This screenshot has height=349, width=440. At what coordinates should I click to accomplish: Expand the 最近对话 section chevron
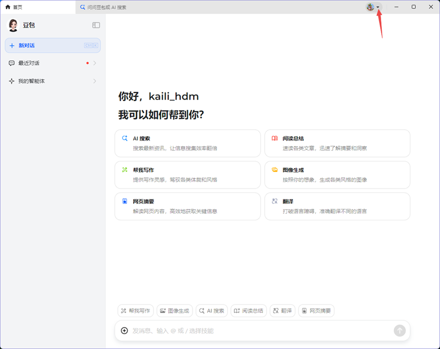(x=94, y=63)
